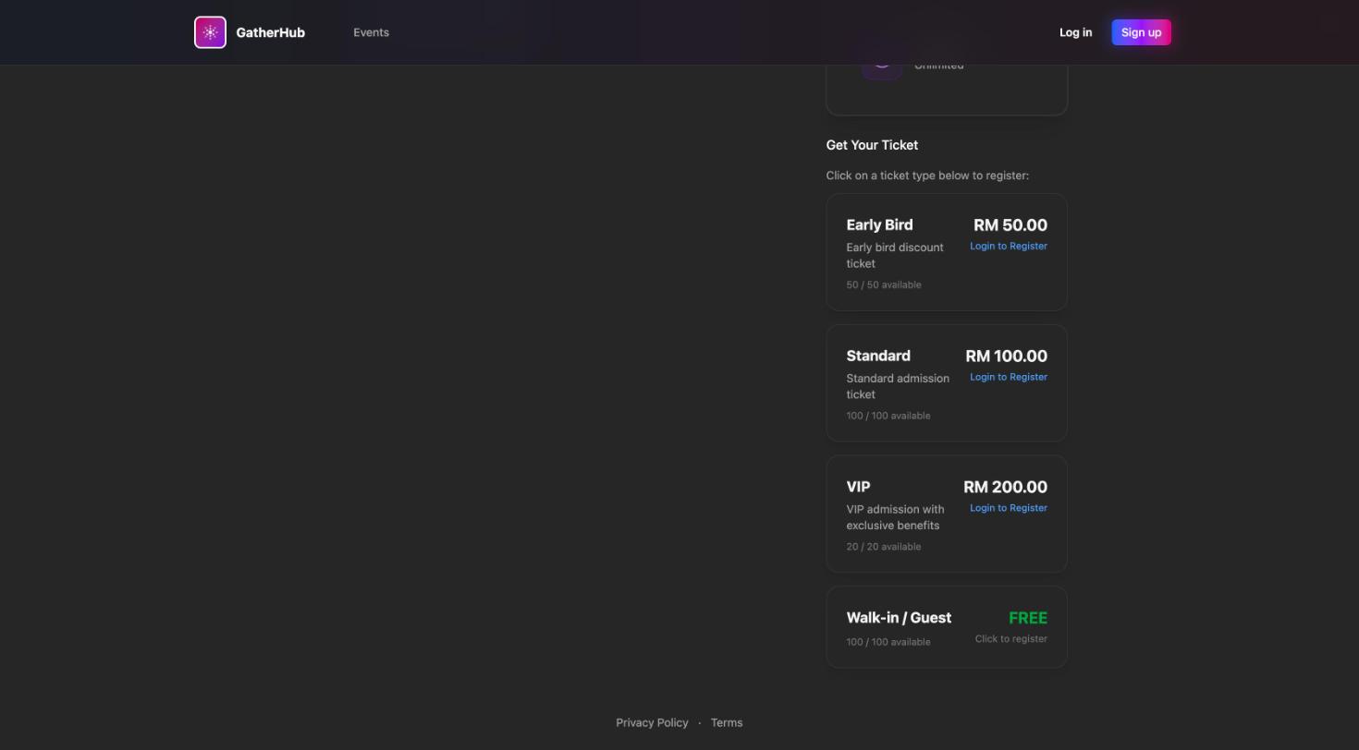The width and height of the screenshot is (1359, 750).
Task: Select the Walk-in / Guest ticket
Action: pos(947,627)
